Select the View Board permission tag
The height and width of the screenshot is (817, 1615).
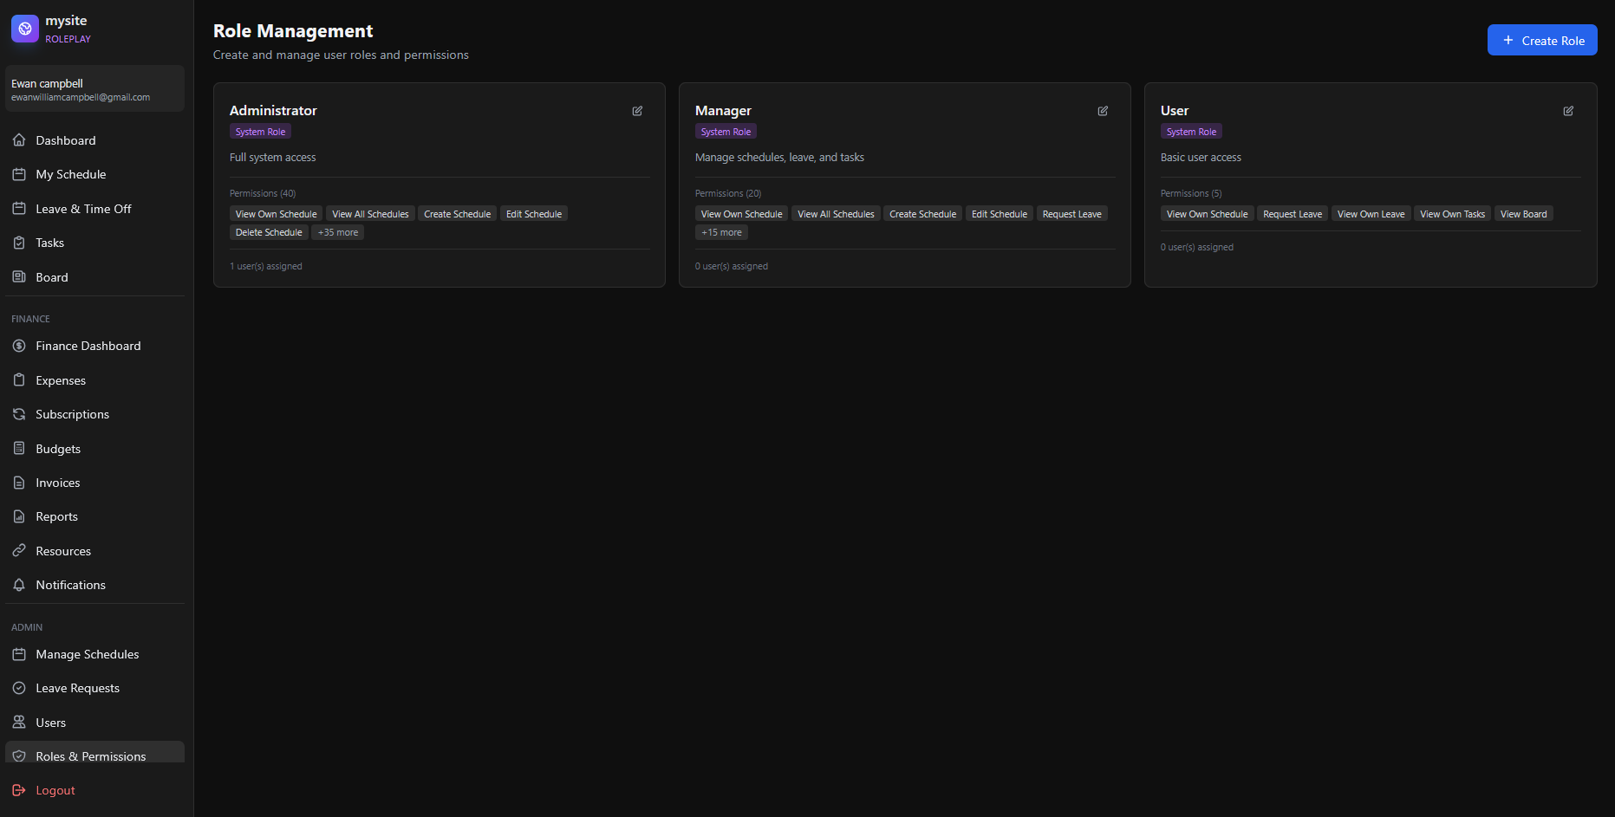1523,214
